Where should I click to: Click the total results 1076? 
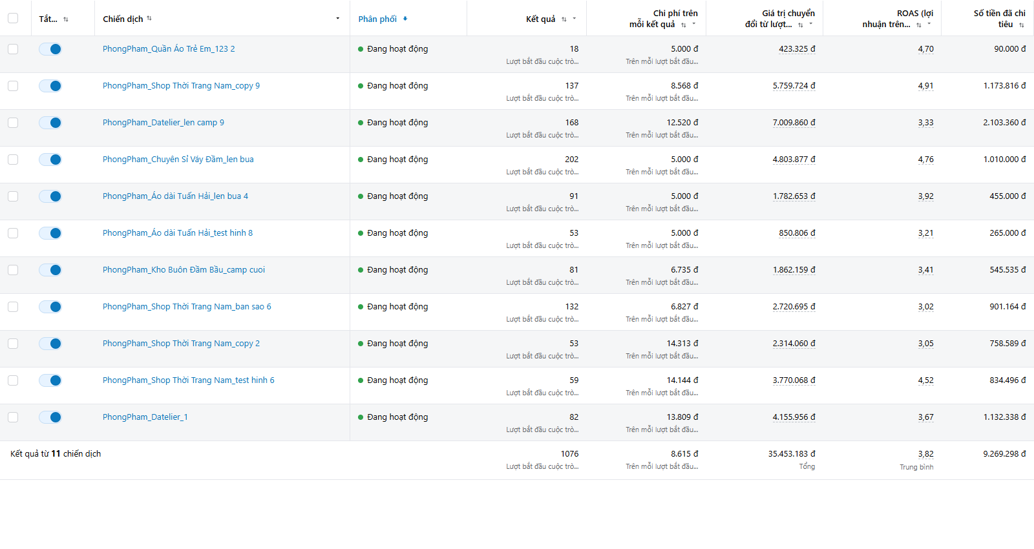[x=570, y=454]
